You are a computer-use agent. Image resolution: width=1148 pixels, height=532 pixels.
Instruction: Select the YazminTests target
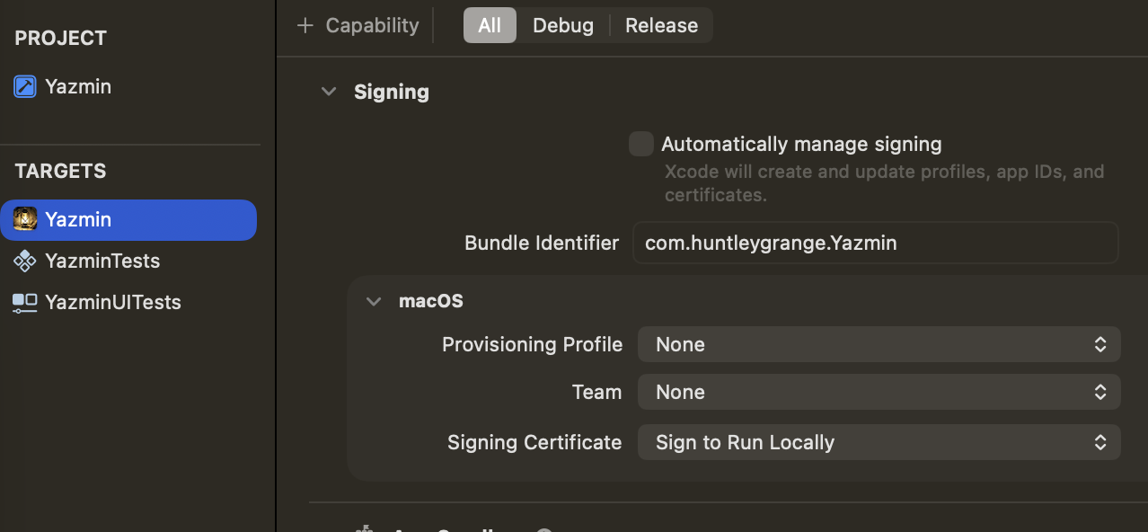click(x=128, y=261)
